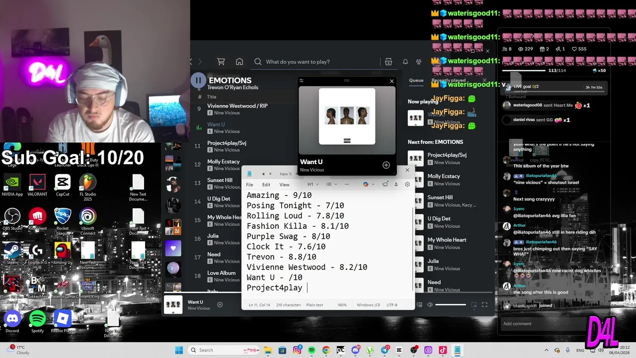Open Notepad settings gear
Viewport: 636px width, 358px height.
pyautogui.click(x=407, y=184)
